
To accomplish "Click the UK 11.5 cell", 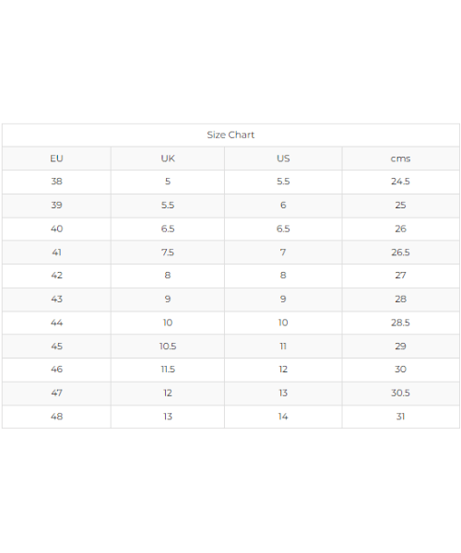I will pos(168,370).
